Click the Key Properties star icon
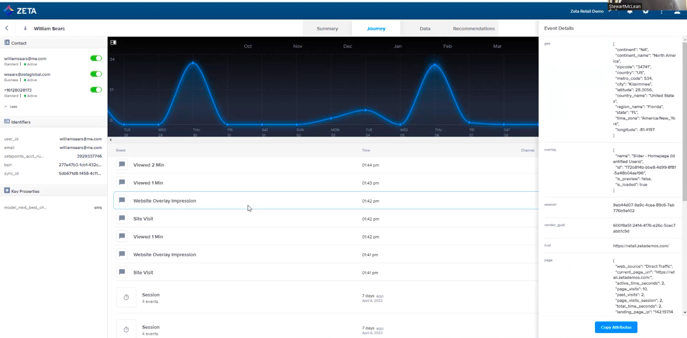This screenshot has height=338, width=687. (x=7, y=190)
